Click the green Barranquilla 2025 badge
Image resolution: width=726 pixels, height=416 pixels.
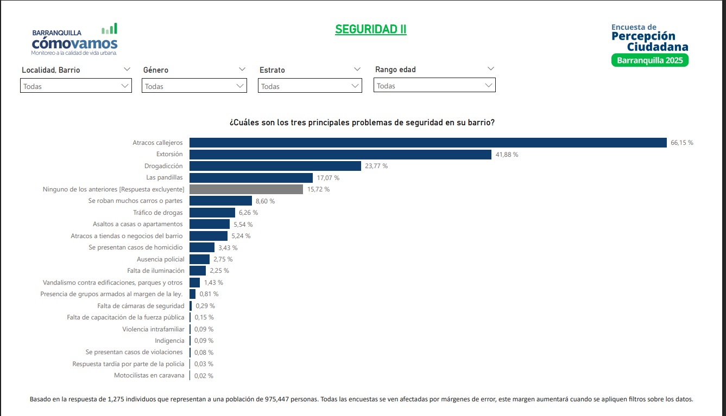click(x=650, y=60)
